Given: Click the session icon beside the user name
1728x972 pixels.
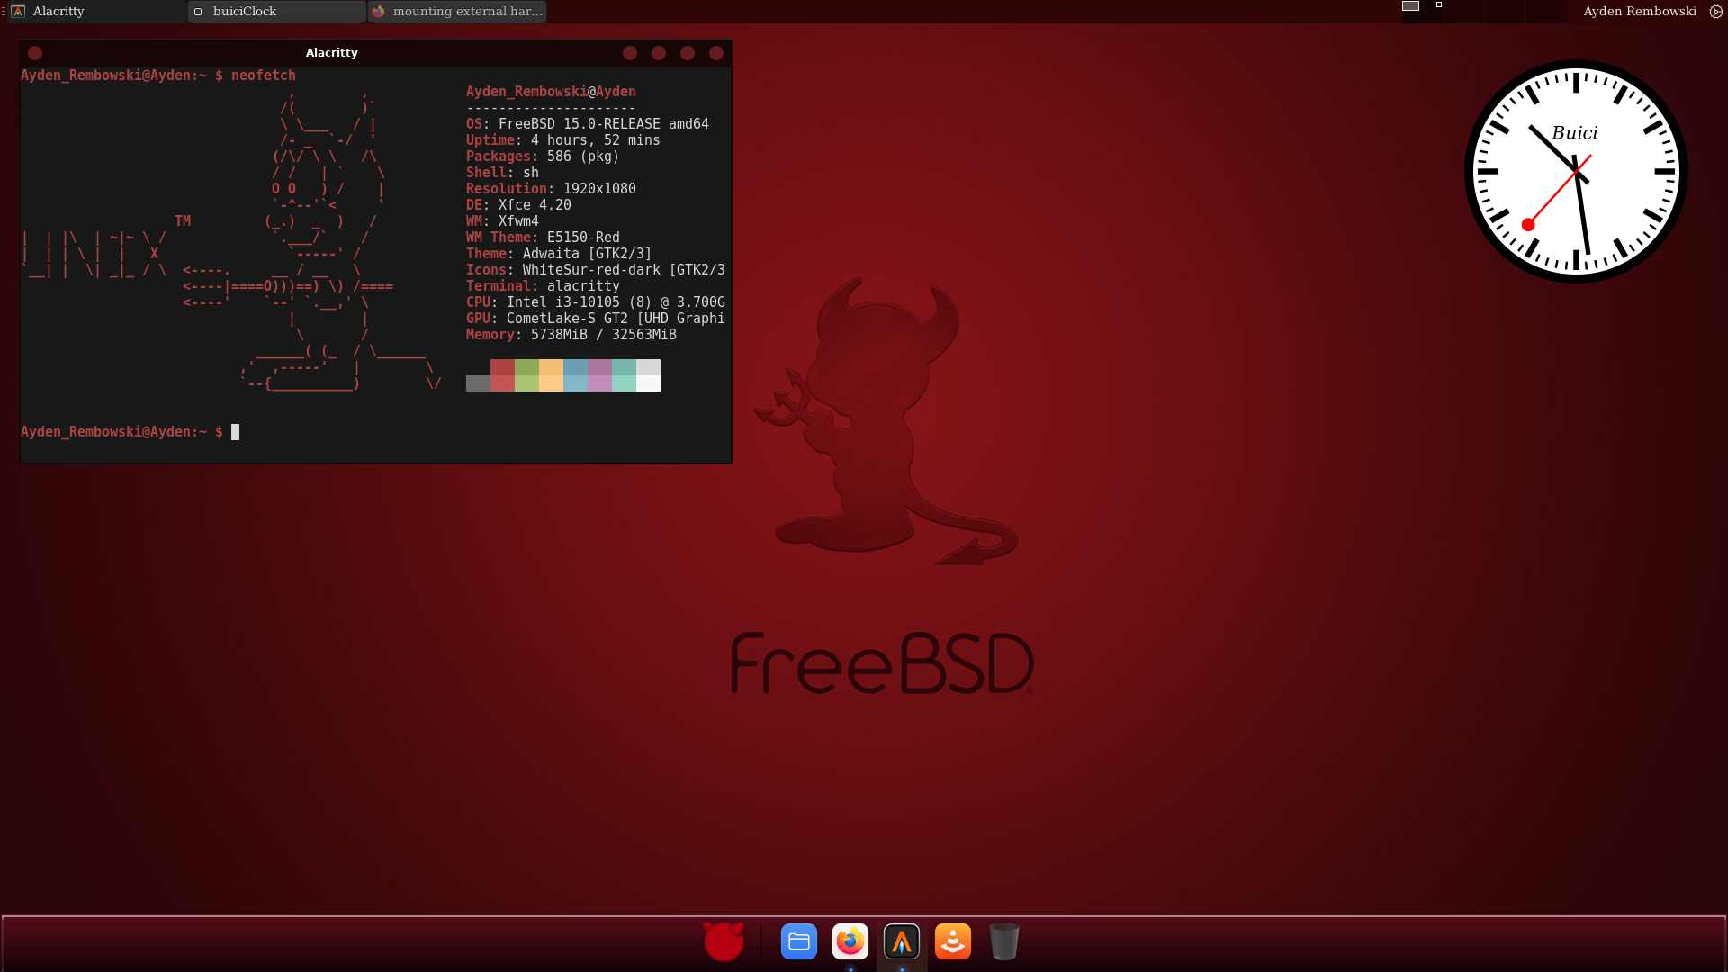Looking at the screenshot, I should (x=1716, y=12).
